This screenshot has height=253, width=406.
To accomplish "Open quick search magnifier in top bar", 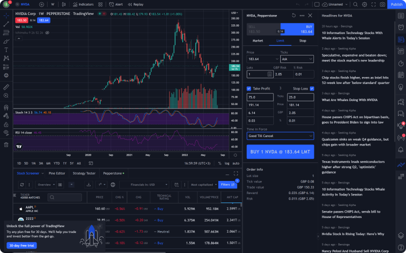I will (355, 4).
